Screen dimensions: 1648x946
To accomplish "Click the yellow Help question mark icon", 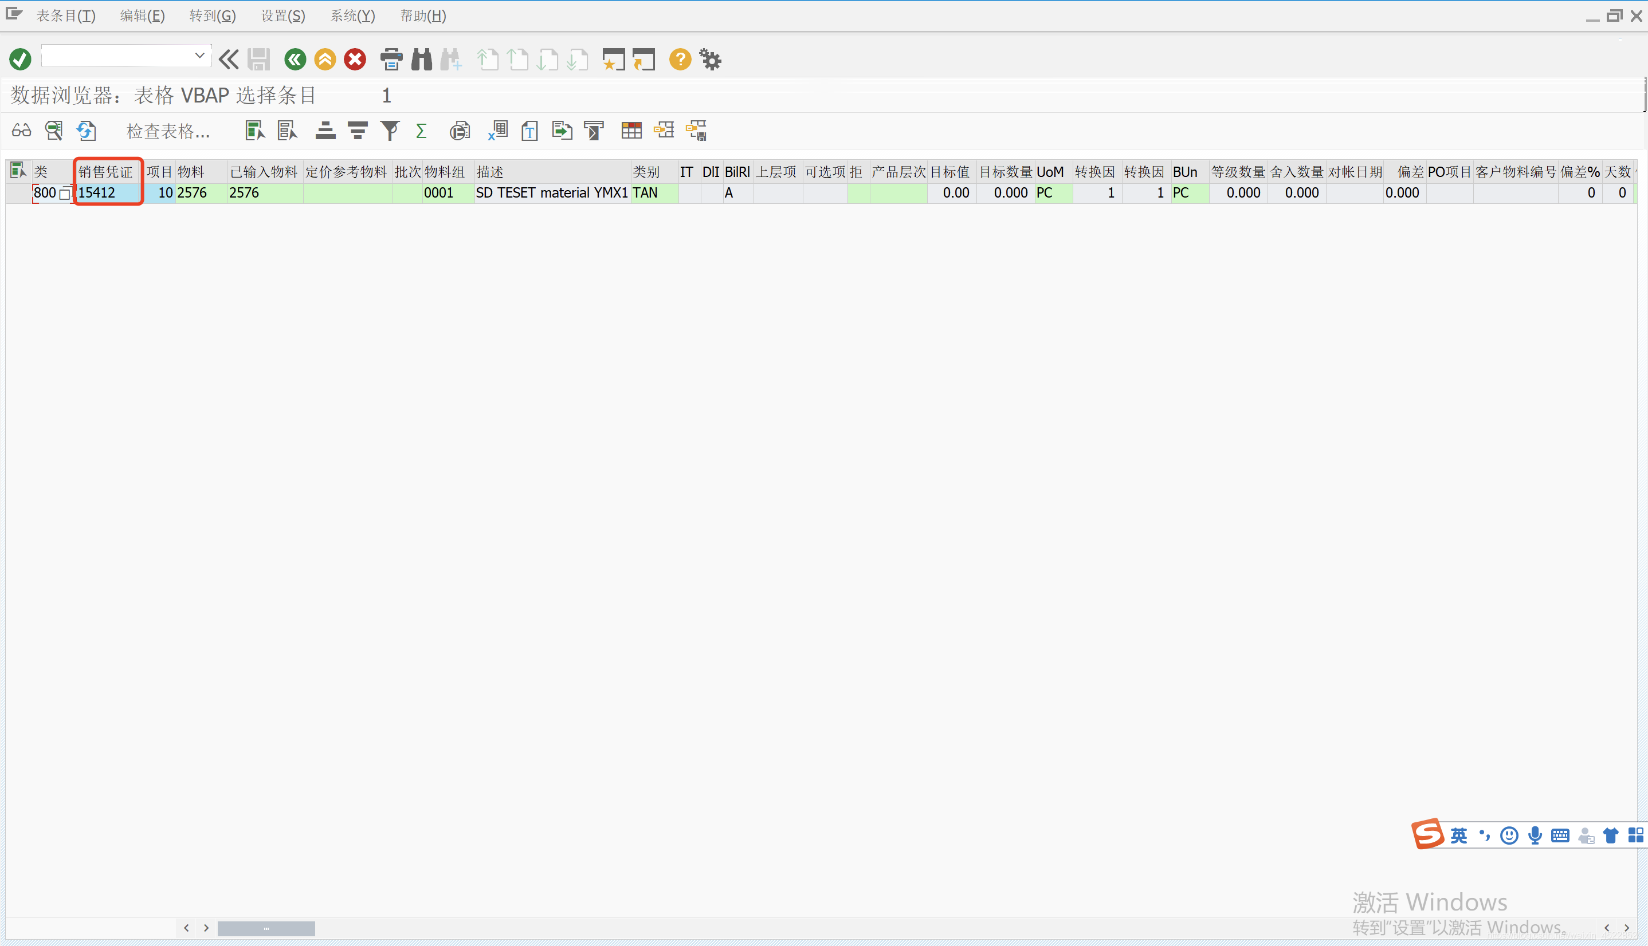I will 680,60.
